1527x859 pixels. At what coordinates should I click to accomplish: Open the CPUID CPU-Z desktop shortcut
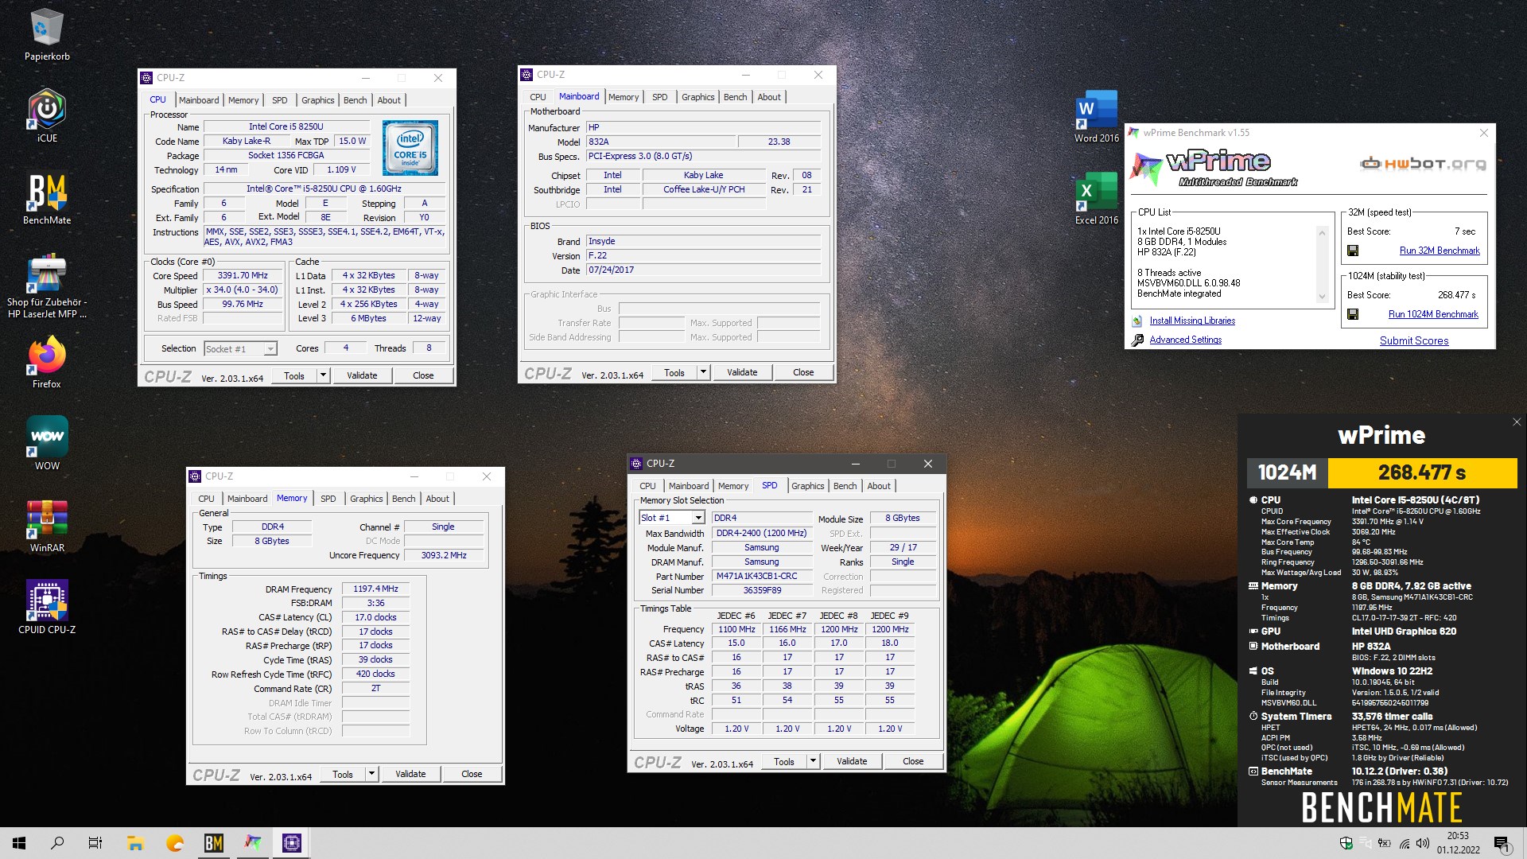point(47,608)
